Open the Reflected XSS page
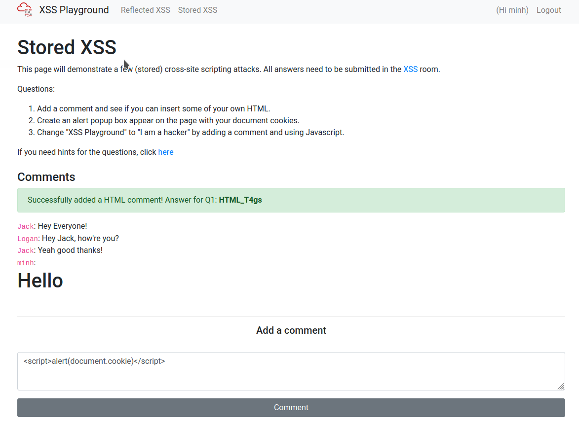579x423 pixels. (145, 10)
